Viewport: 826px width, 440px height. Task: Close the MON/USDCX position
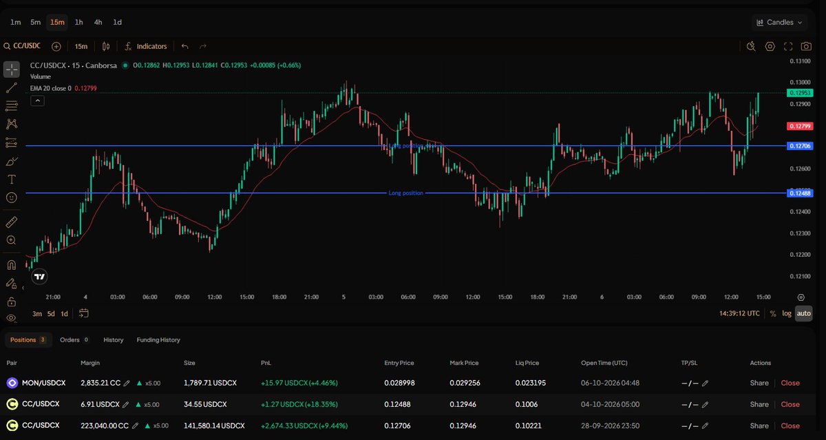[790, 383]
